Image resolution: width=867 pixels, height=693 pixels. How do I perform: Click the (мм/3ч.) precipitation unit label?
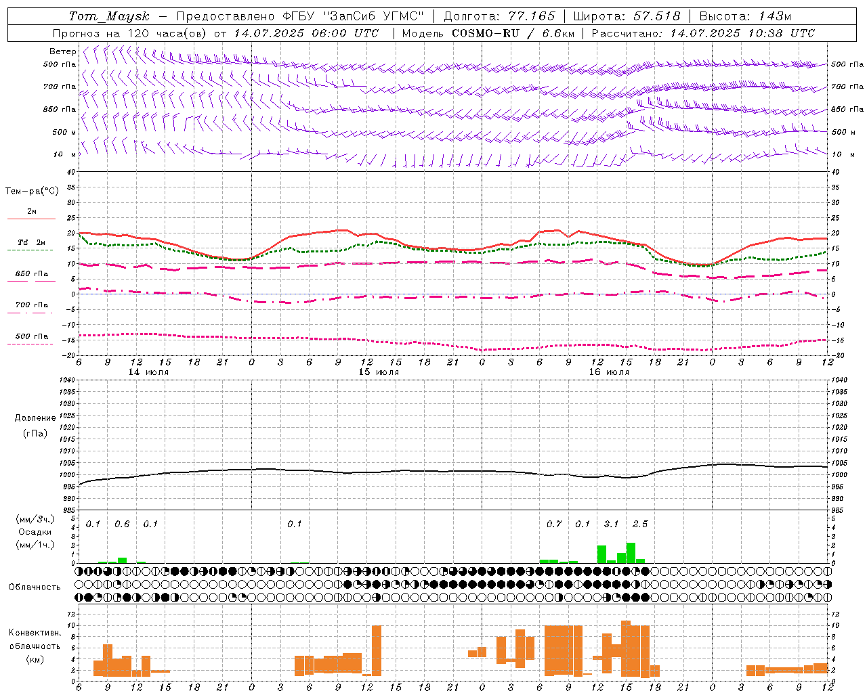(35, 519)
